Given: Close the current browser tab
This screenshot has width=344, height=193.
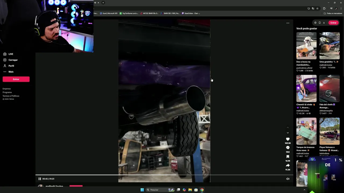Looking at the screenshot, I should click(98, 3).
